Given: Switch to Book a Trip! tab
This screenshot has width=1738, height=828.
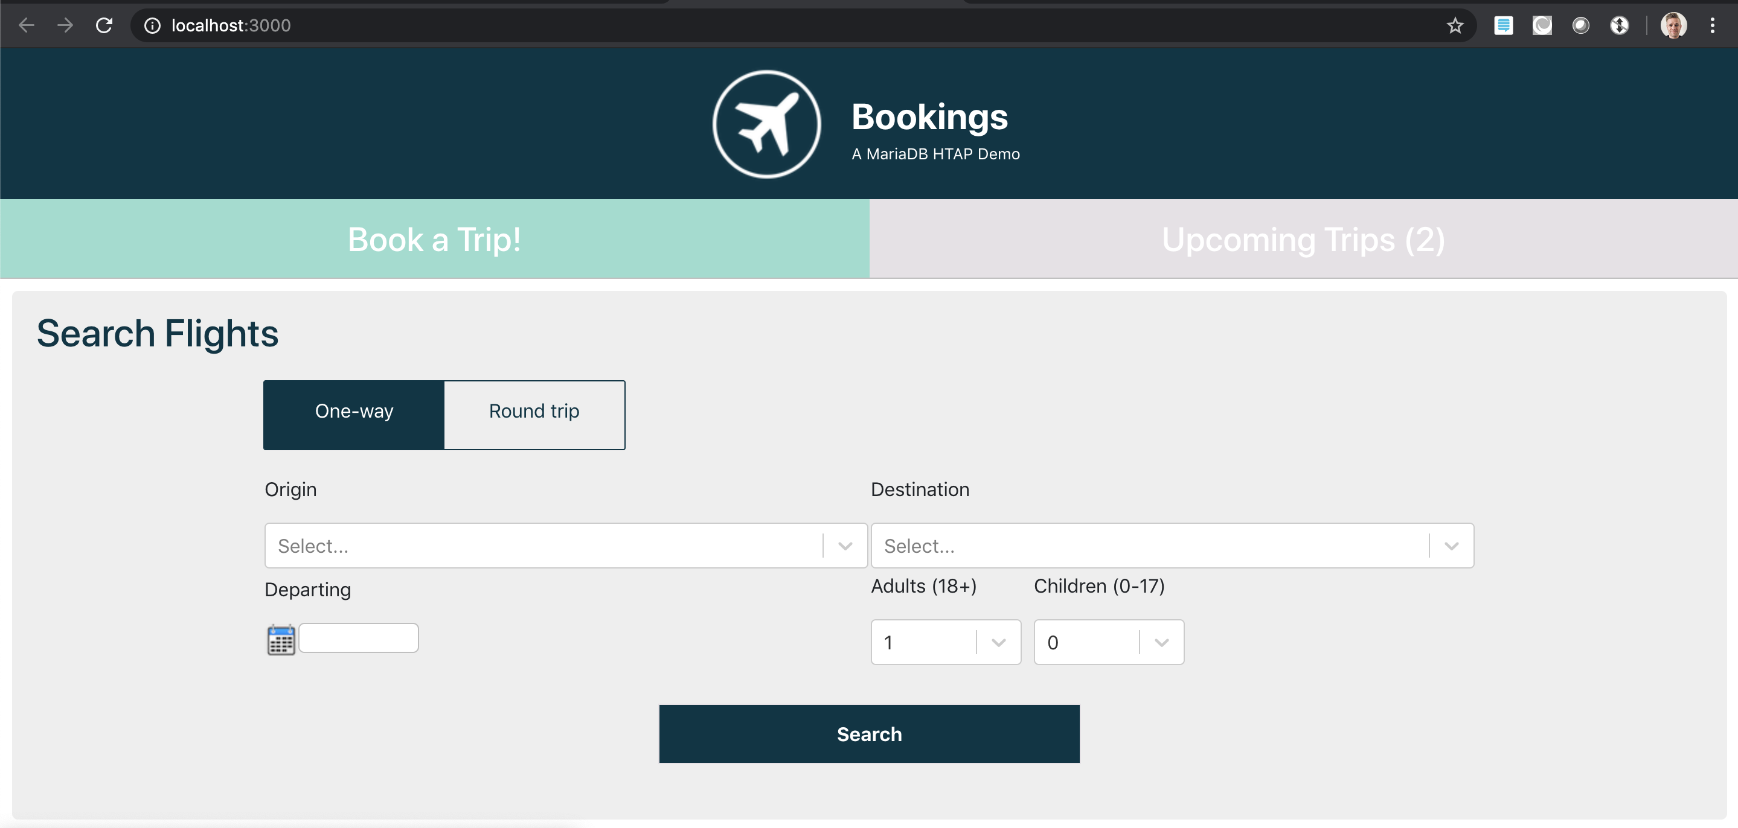Looking at the screenshot, I should coord(435,239).
